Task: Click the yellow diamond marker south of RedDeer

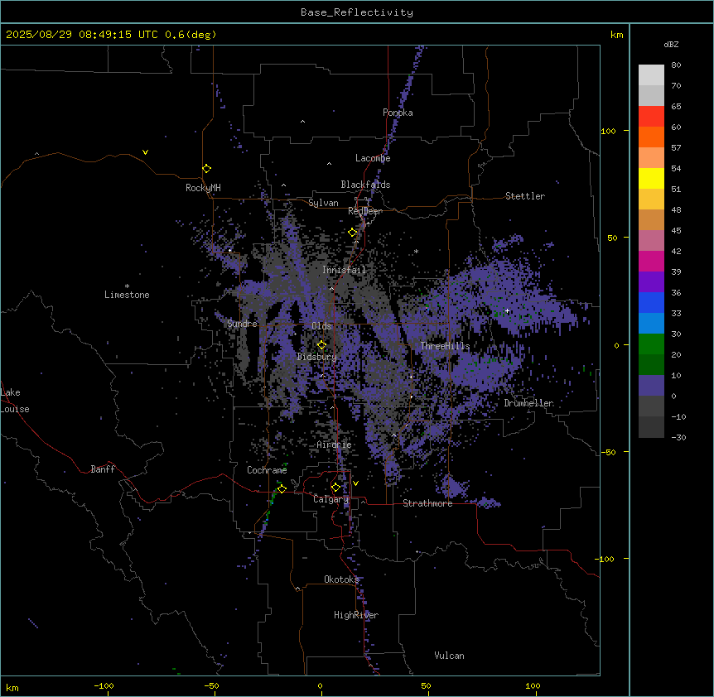Action: pos(353,233)
